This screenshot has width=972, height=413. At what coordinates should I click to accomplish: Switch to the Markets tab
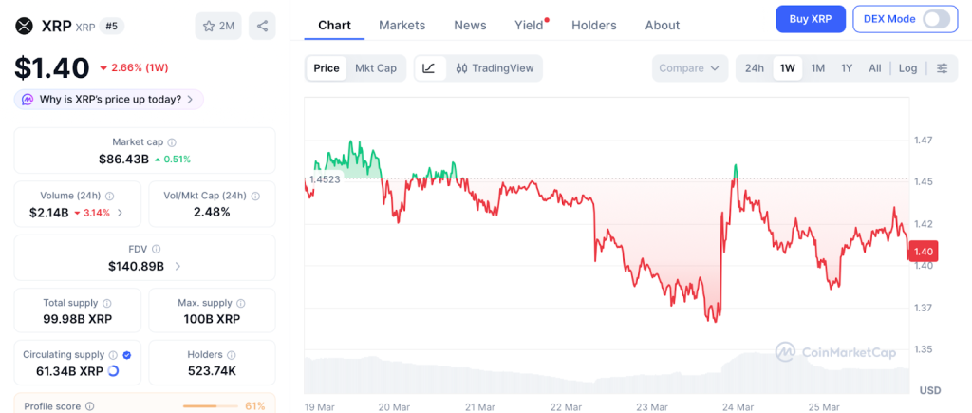pyautogui.click(x=402, y=26)
